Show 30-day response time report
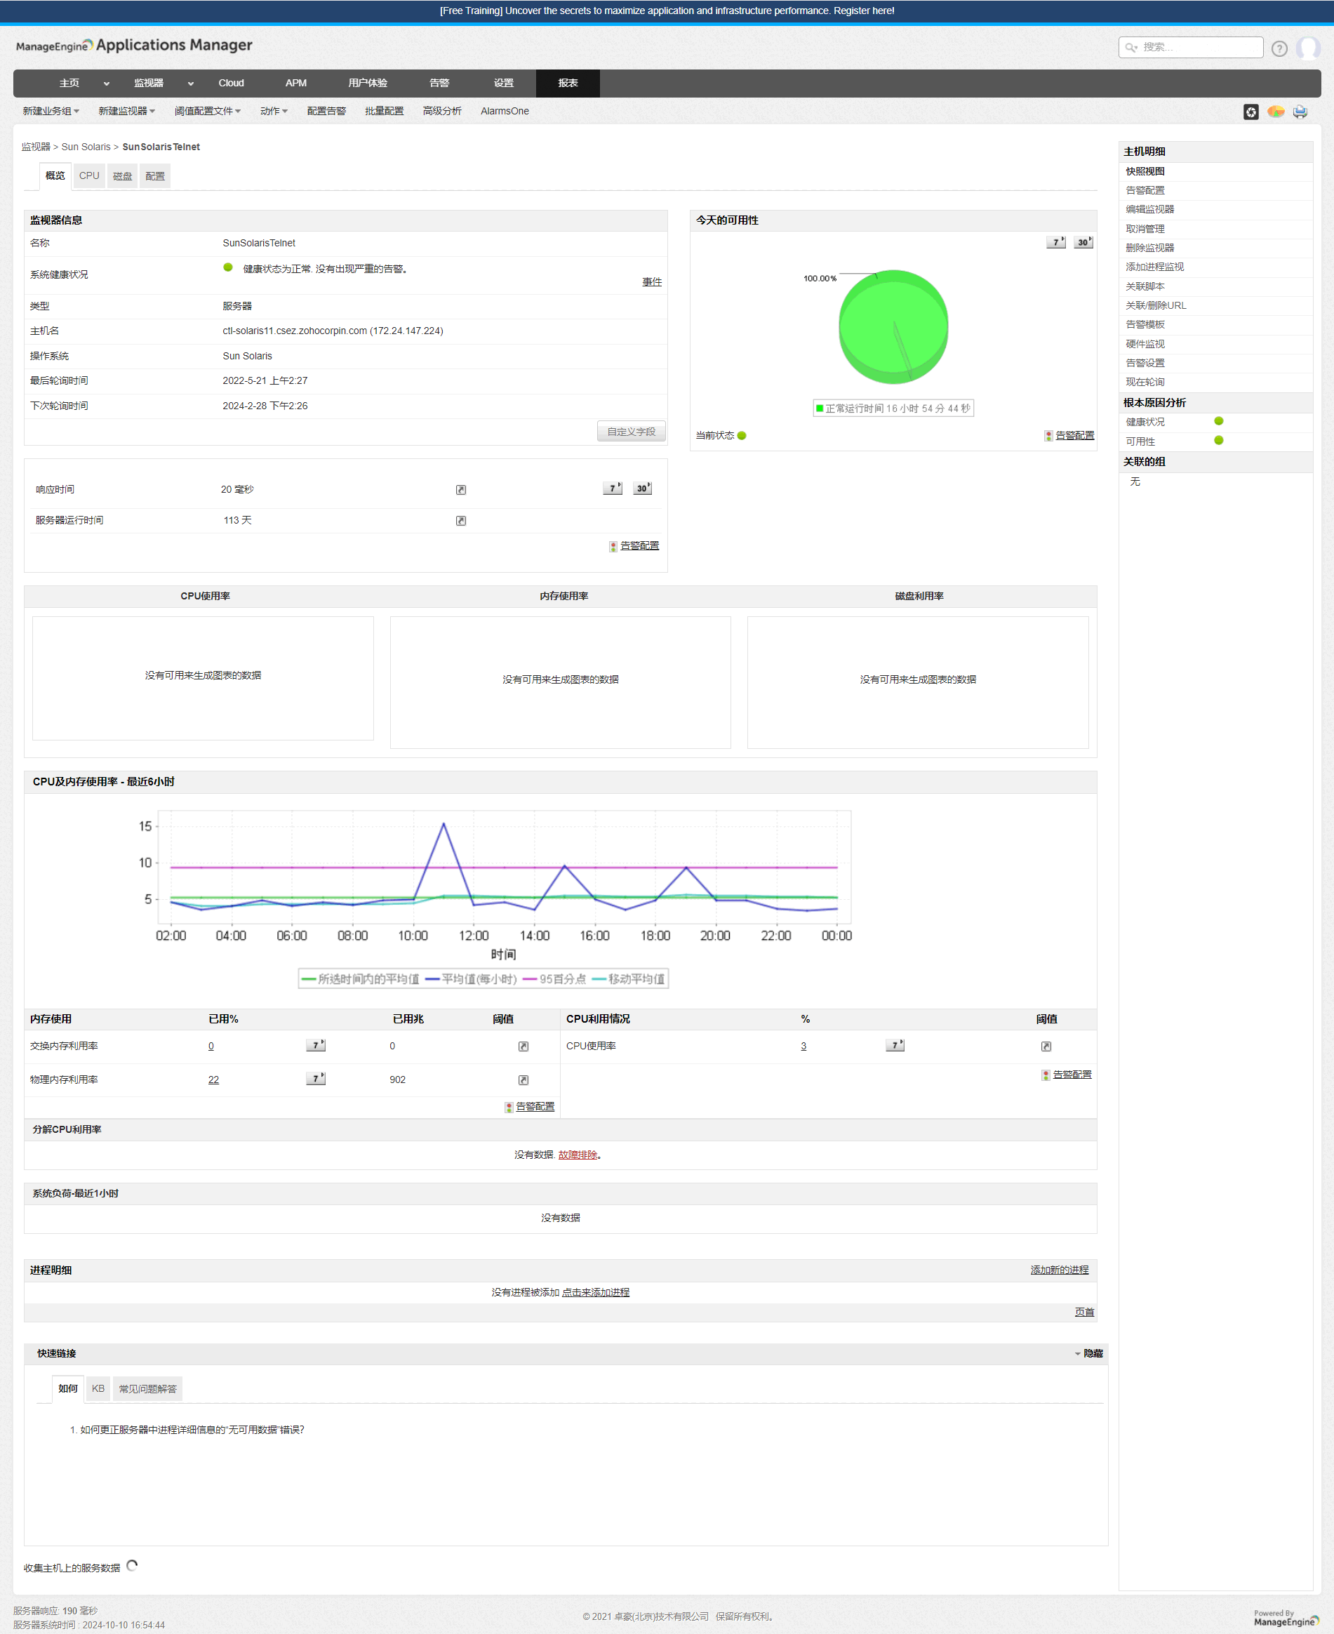1334x1634 pixels. coord(642,488)
